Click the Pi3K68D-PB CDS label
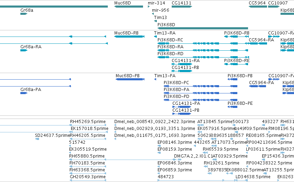Viewport: 294px width, 182px height. (240, 76)
